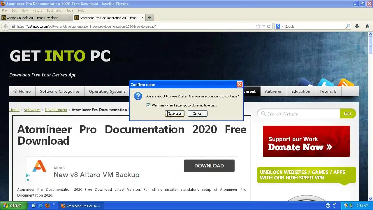Open the Windows start button
Screen dimensions: 373x210
tap(14, 206)
